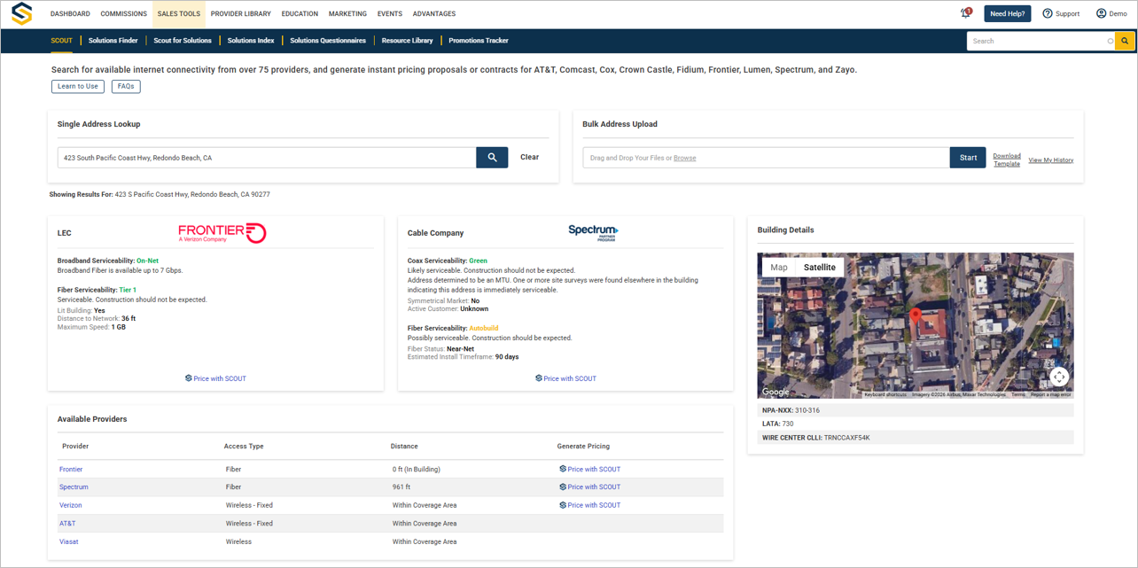The width and height of the screenshot is (1138, 568).
Task: Click the Spectrum logo in the Cable Company card
Action: [593, 232]
